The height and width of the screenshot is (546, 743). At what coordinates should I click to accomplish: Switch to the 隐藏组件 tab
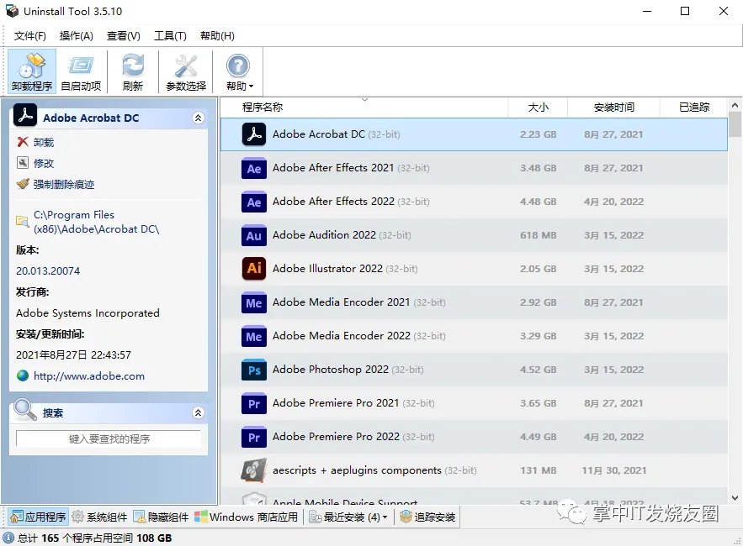(x=161, y=517)
